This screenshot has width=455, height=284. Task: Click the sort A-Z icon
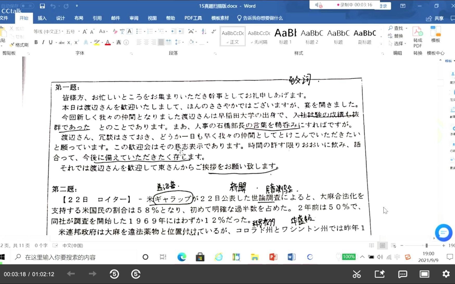click(x=204, y=31)
